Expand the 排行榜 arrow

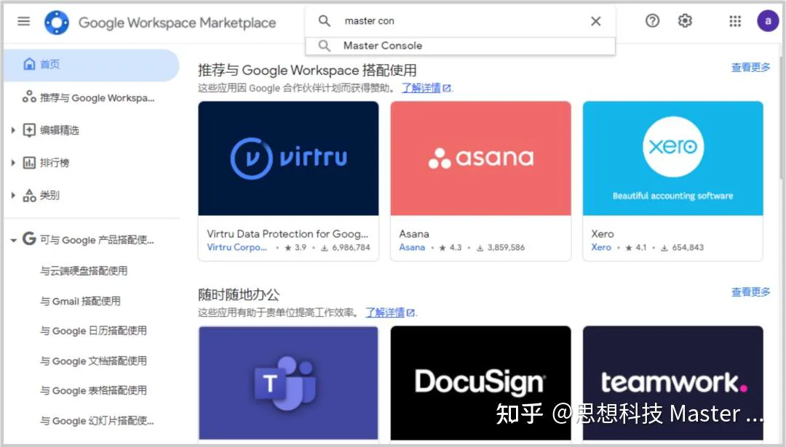13,163
